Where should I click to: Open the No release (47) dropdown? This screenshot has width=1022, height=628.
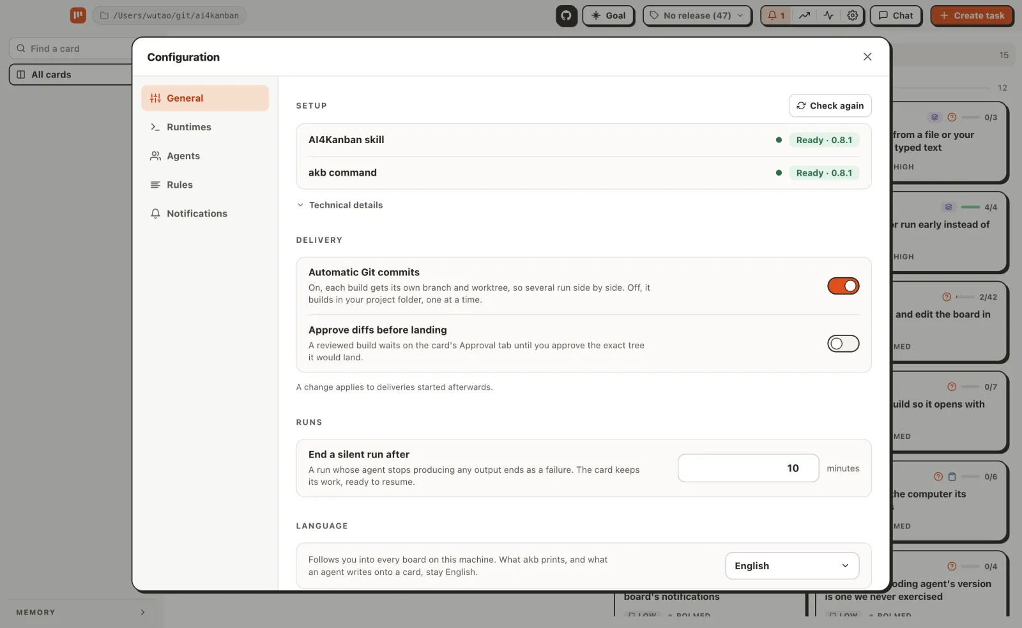tap(697, 15)
